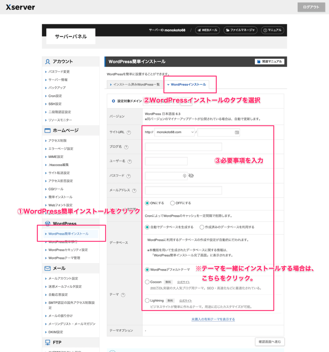This screenshot has height=352, width=329.
Task: Click the help icon beside メールアドレス
Action: pos(134,190)
